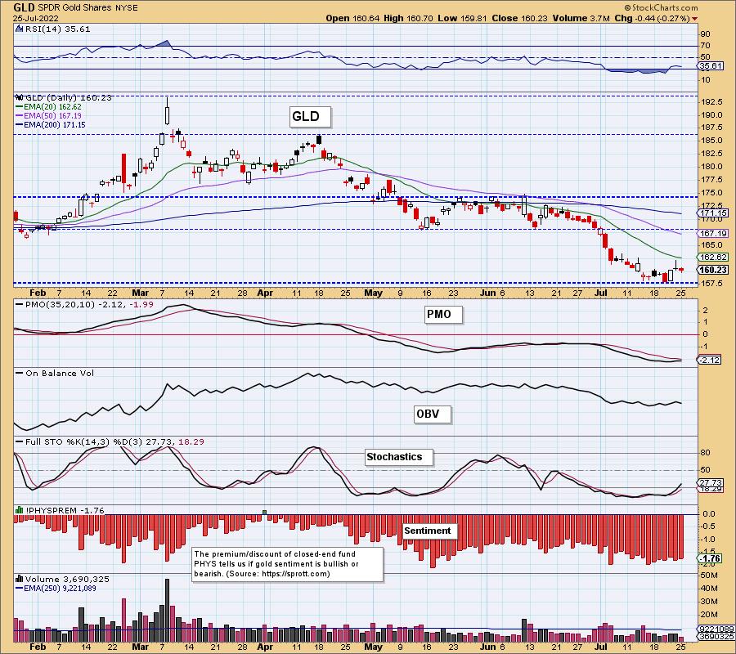Viewport: 736px width, 654px height.
Task: Click the volume tag 3690325
Action: 716,637
